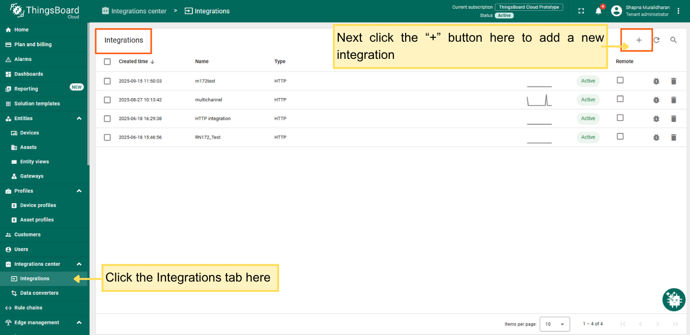Sort by Created time column header

click(x=133, y=62)
